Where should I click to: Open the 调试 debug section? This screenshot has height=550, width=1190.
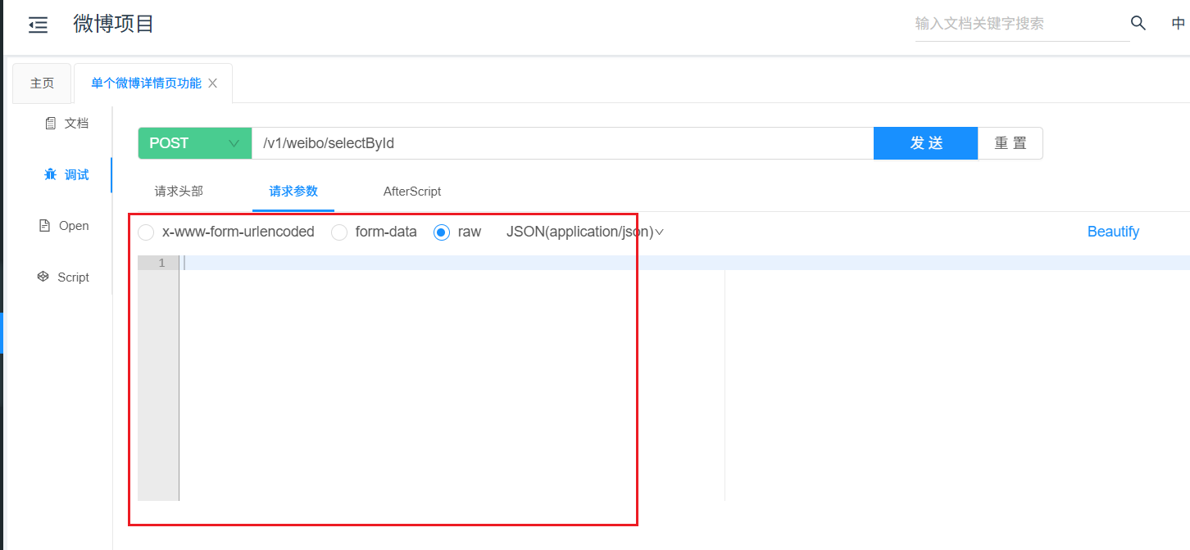coord(67,174)
